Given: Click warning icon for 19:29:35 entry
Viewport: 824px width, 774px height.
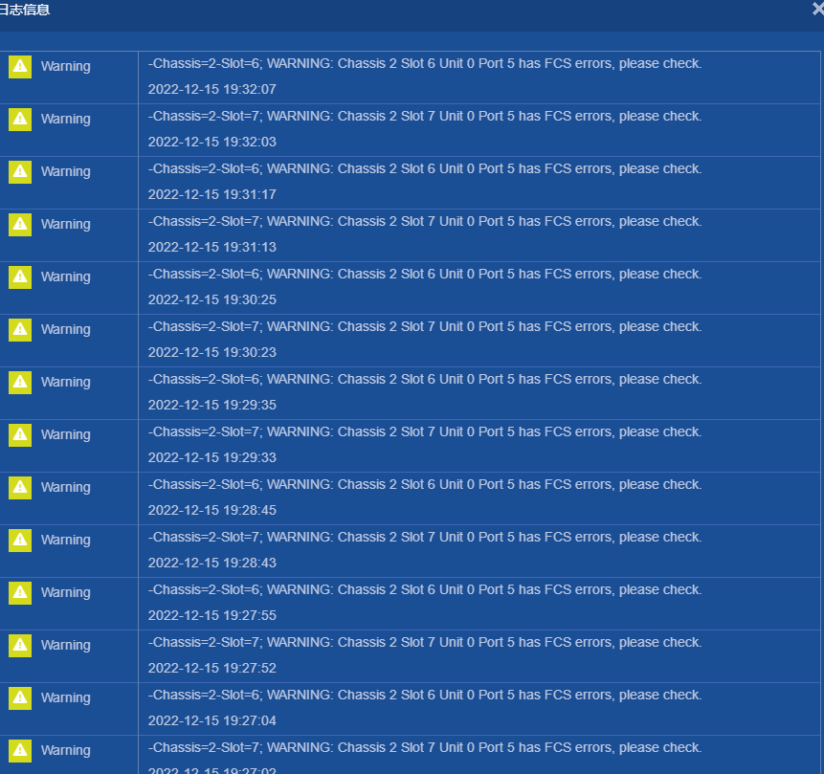Looking at the screenshot, I should pos(20,382).
